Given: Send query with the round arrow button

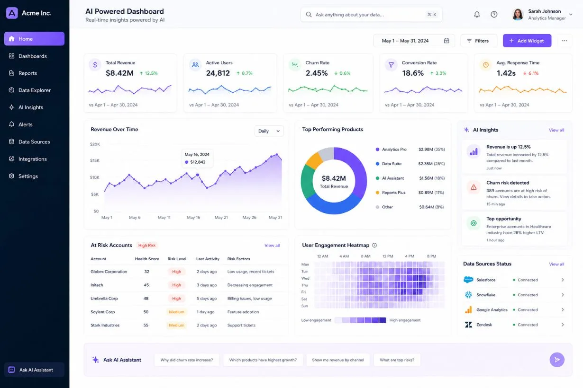Looking at the screenshot, I should 557,360.
